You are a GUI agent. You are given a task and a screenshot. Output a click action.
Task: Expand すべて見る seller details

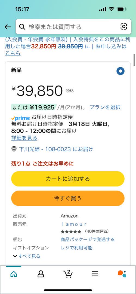tap(27, 256)
